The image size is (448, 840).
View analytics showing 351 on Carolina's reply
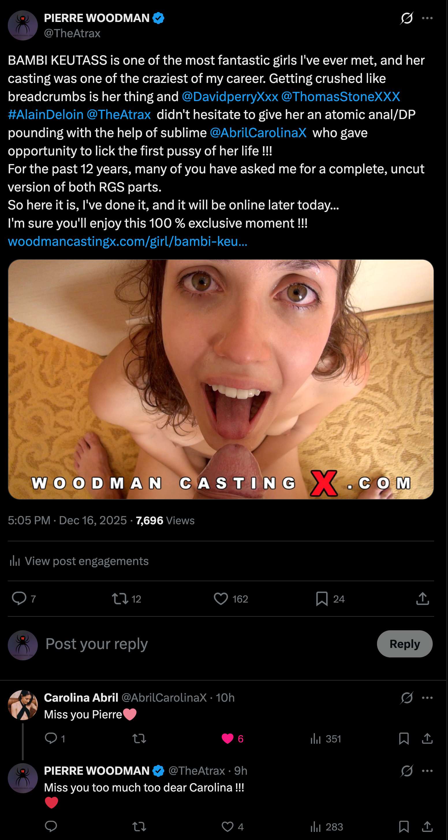coord(316,739)
